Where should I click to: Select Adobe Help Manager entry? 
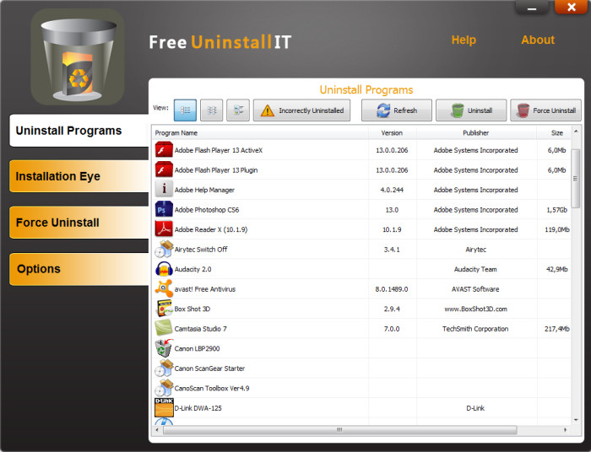click(x=361, y=190)
